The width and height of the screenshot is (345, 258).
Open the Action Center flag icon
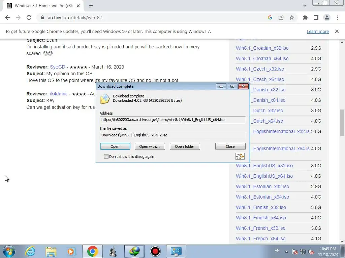click(x=295, y=252)
